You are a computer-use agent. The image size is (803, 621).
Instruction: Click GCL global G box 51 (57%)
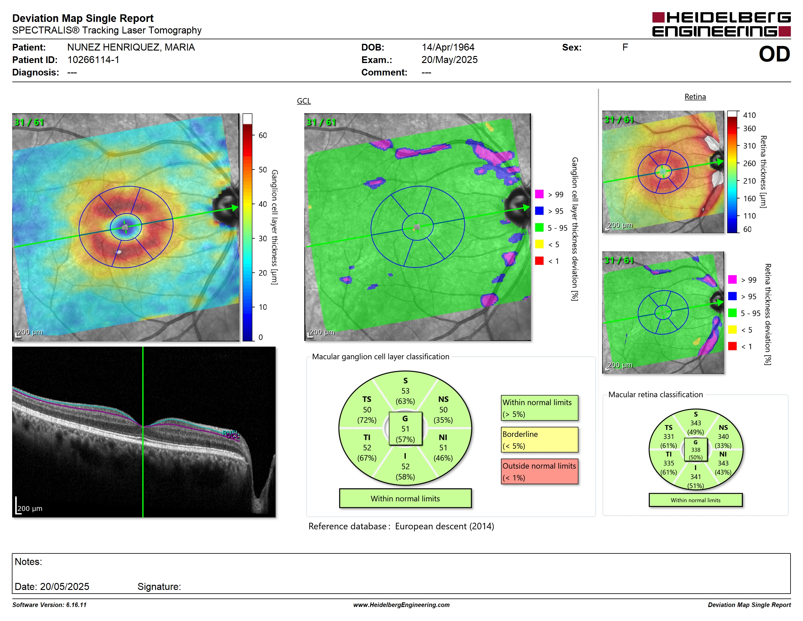405,429
